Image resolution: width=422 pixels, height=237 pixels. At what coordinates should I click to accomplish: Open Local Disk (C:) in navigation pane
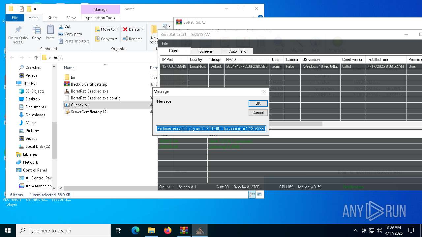pyautogui.click(x=38, y=146)
